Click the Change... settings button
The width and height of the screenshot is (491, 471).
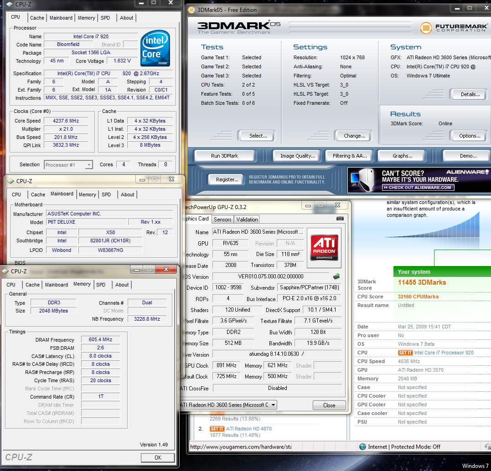tap(353, 136)
